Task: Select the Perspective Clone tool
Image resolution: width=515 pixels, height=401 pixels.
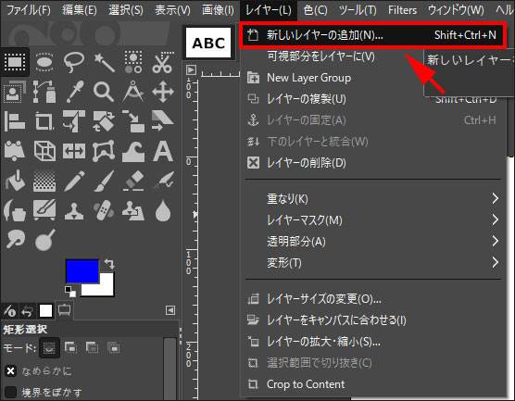Action: coord(133,210)
